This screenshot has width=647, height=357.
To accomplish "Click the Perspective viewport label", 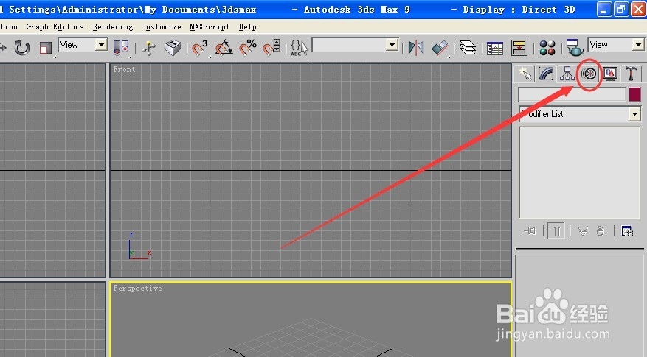I will coord(137,289).
